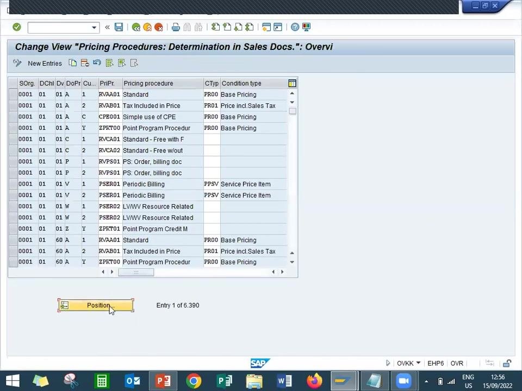Image resolution: width=522 pixels, height=391 pixels.
Task: Go to Last Page icon
Action: click(250, 27)
